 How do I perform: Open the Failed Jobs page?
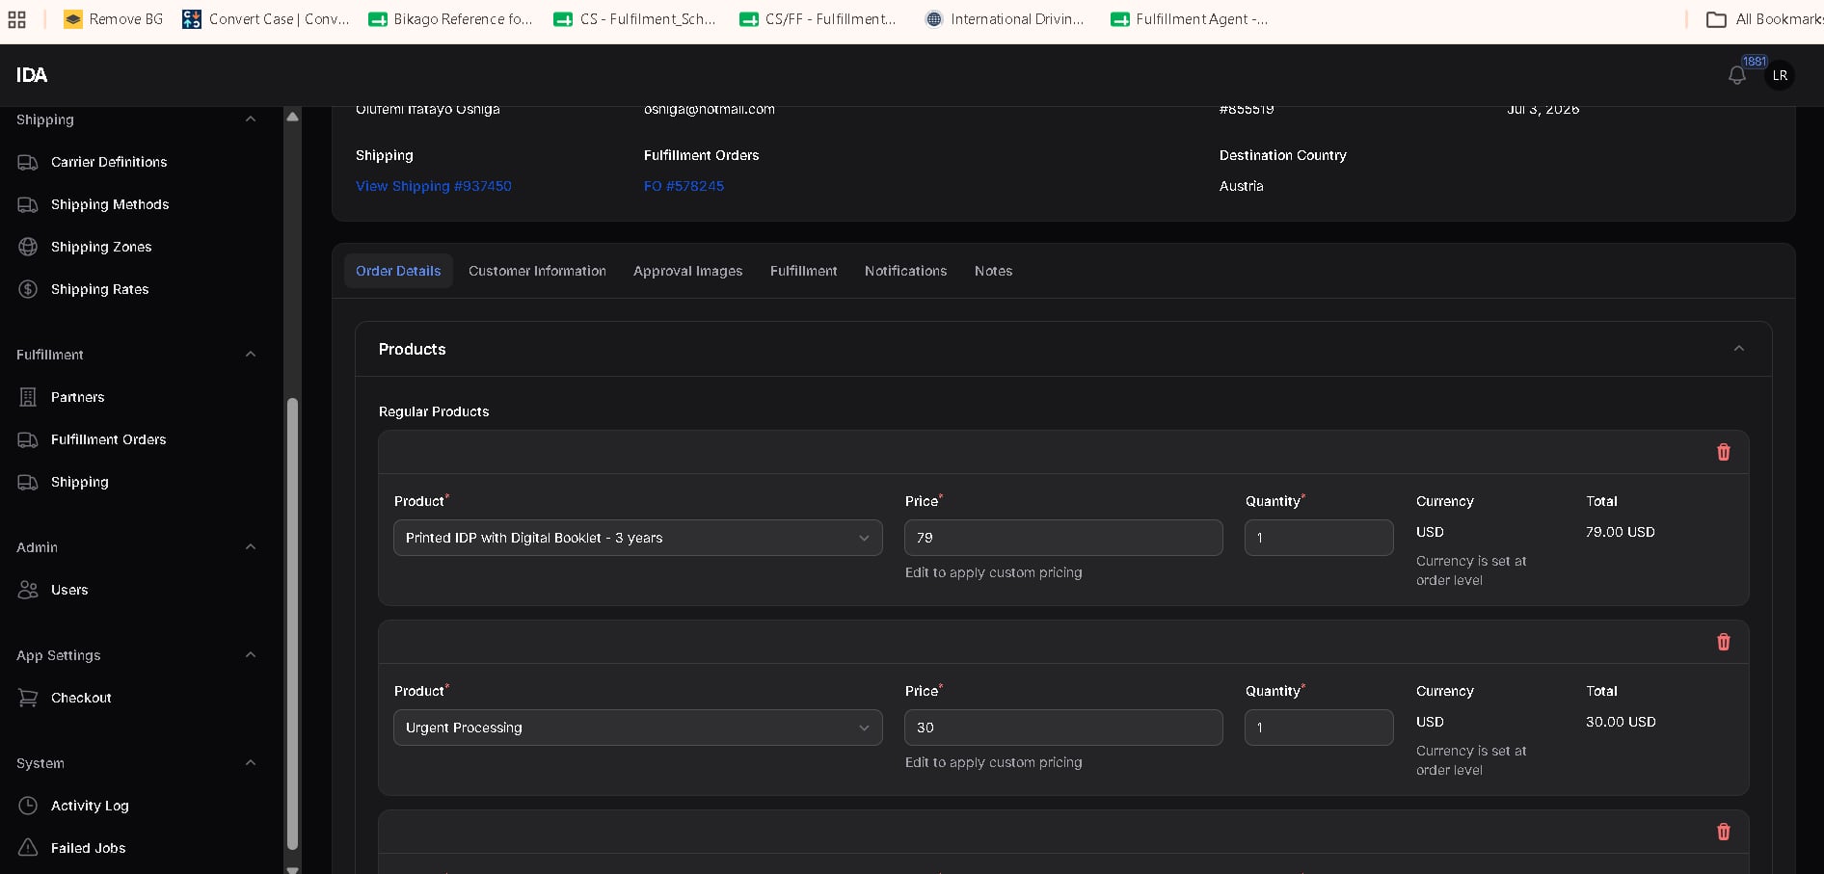(89, 848)
